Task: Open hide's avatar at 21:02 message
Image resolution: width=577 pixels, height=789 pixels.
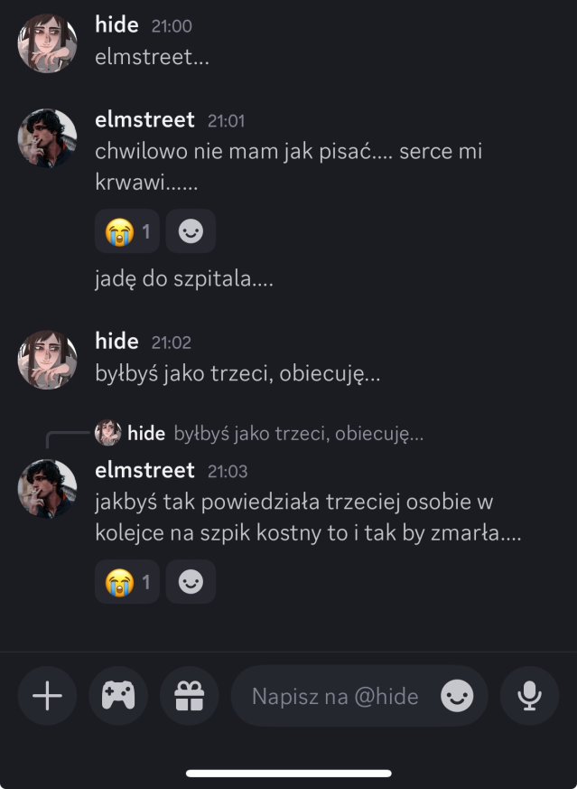Action: coord(47,359)
